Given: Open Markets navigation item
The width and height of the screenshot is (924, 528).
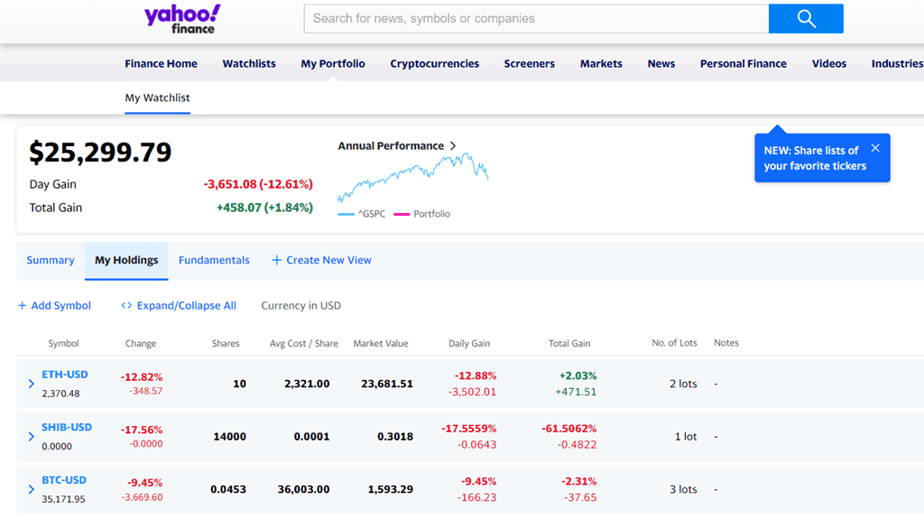Looking at the screenshot, I should tap(601, 64).
